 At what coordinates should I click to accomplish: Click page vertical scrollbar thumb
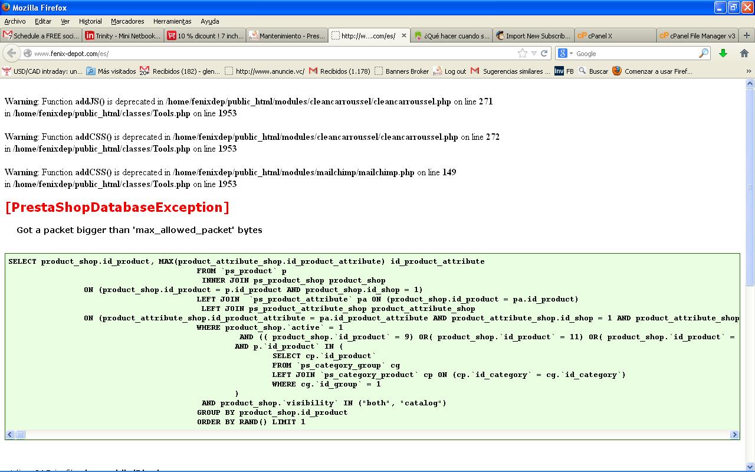pyautogui.click(x=750, y=187)
